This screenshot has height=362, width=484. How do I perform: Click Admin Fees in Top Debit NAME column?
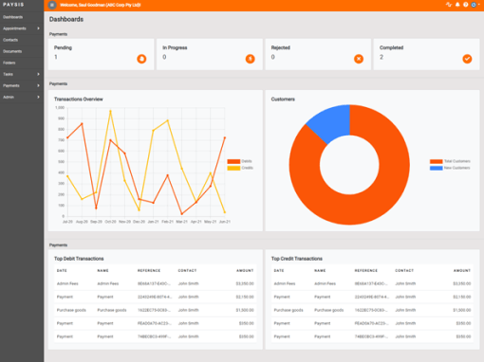tap(108, 283)
